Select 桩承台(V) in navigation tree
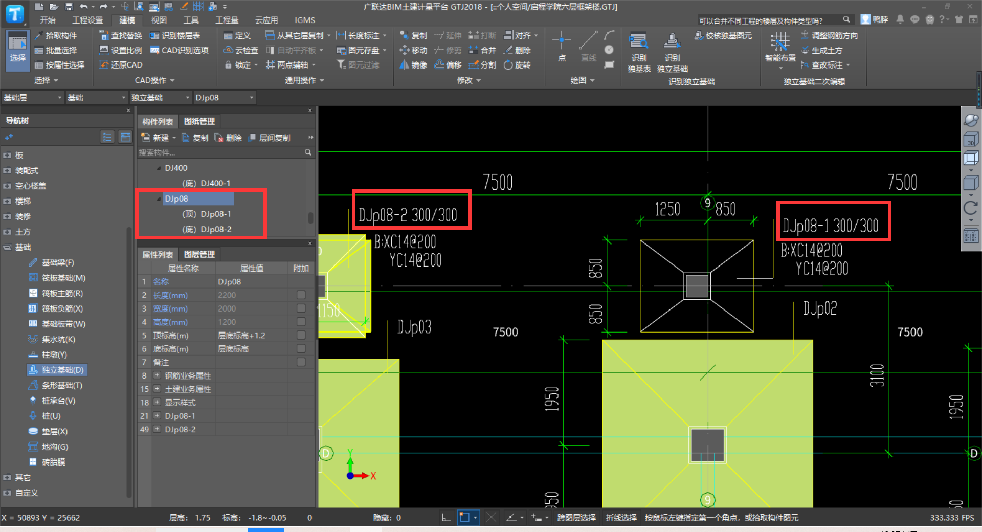 point(52,401)
